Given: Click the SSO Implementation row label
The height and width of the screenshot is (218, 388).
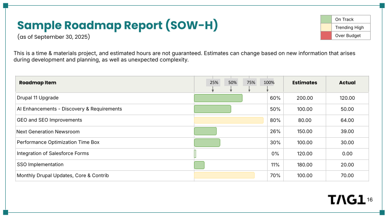Looking at the screenshot, I should tap(40, 165).
